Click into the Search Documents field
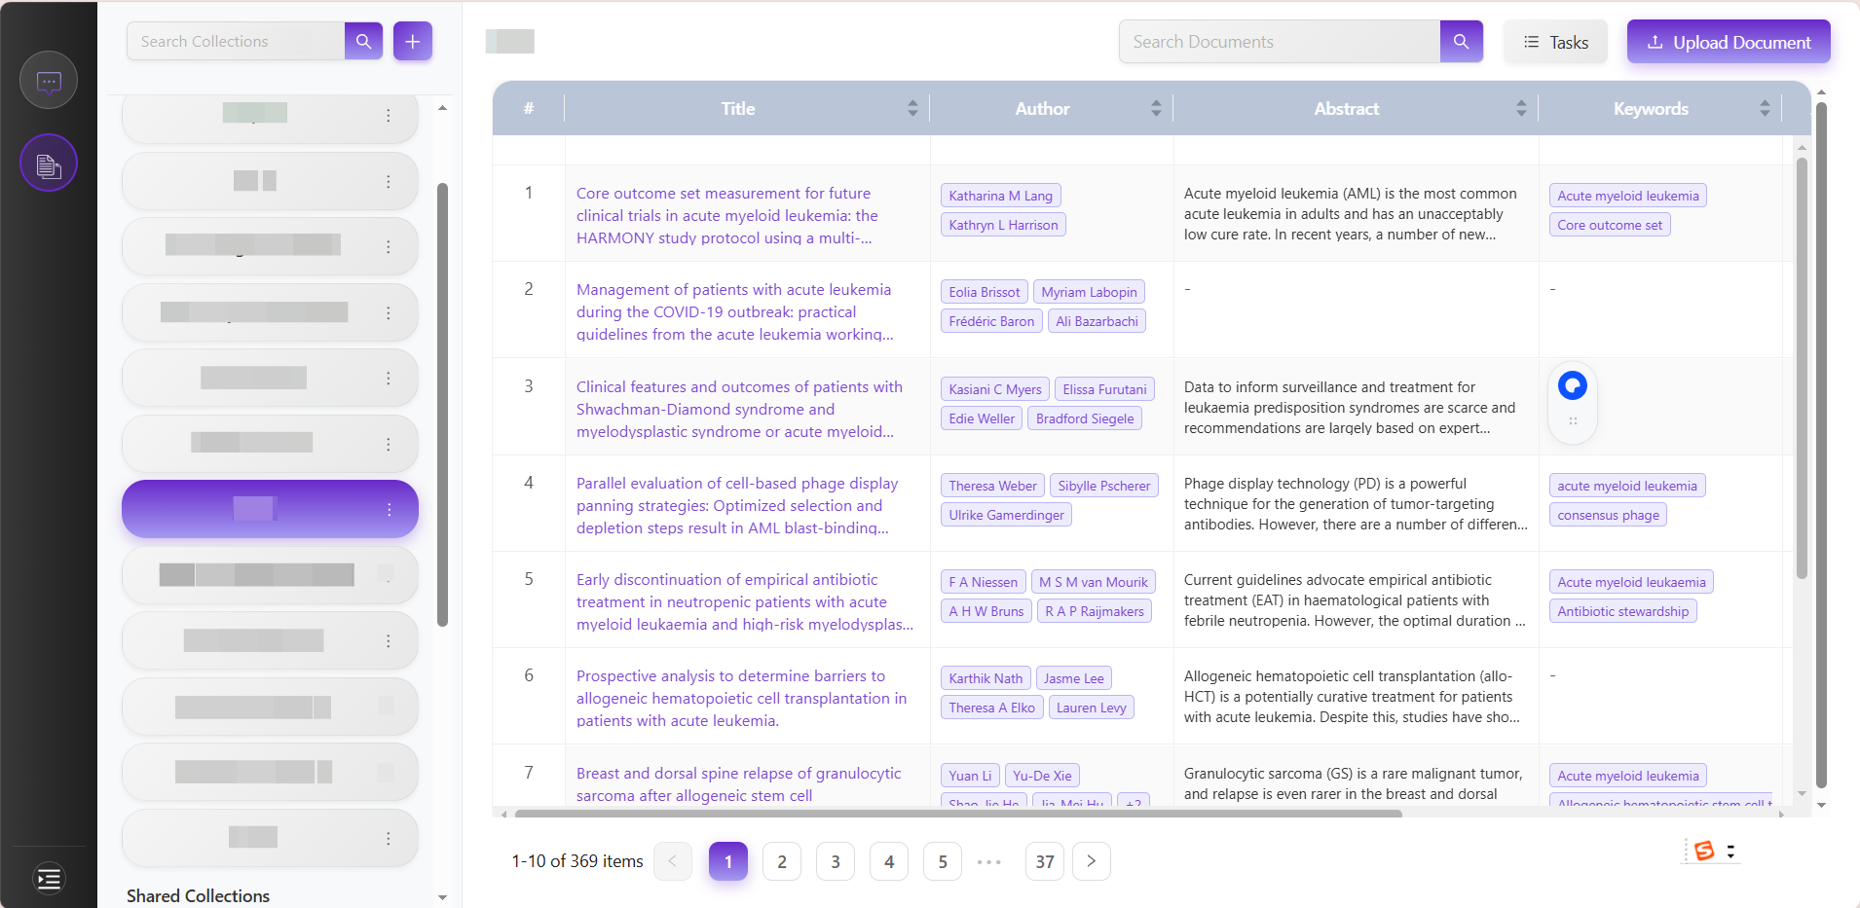 click(1278, 42)
